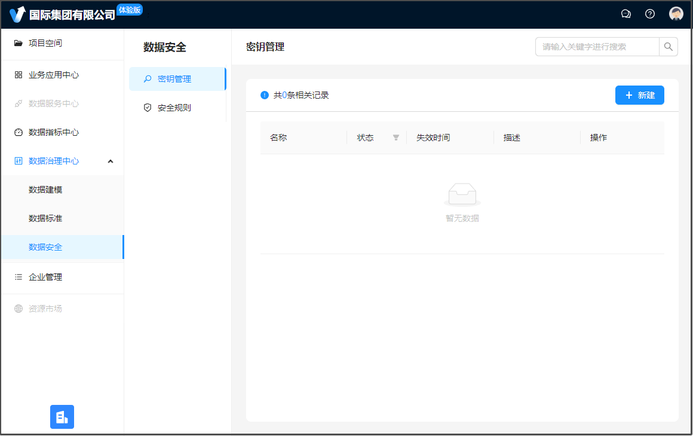
Task: Click the empty inbox placeholder icon
Action: [462, 195]
